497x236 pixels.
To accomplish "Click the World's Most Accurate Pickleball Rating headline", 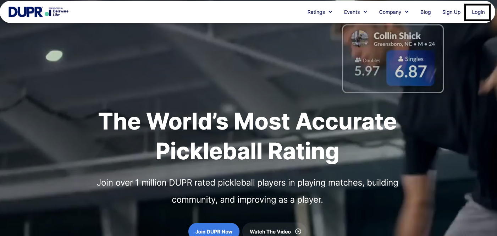I will tap(247, 136).
